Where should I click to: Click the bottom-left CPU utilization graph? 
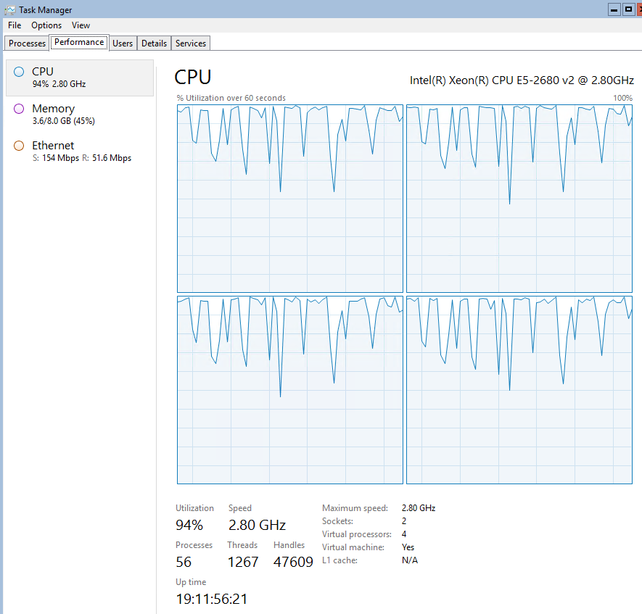289,389
